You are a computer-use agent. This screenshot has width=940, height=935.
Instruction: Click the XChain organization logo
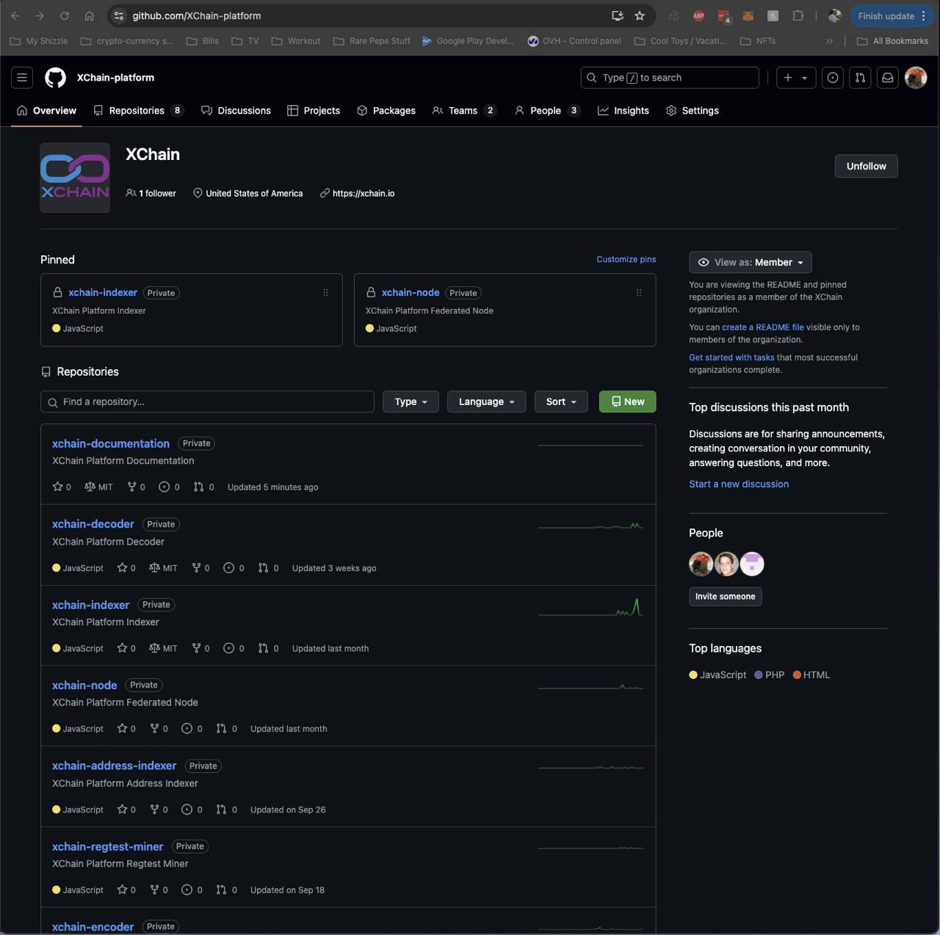pos(75,178)
